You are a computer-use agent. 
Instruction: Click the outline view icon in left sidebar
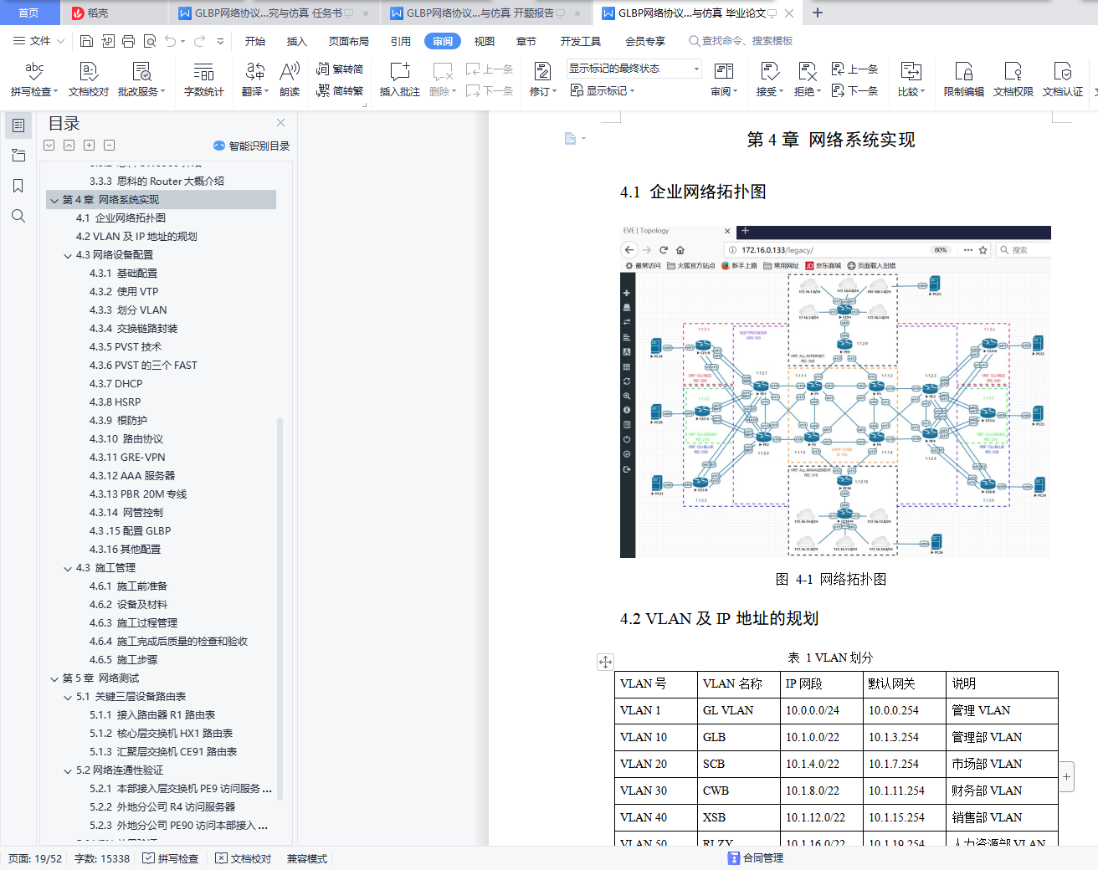click(x=18, y=125)
